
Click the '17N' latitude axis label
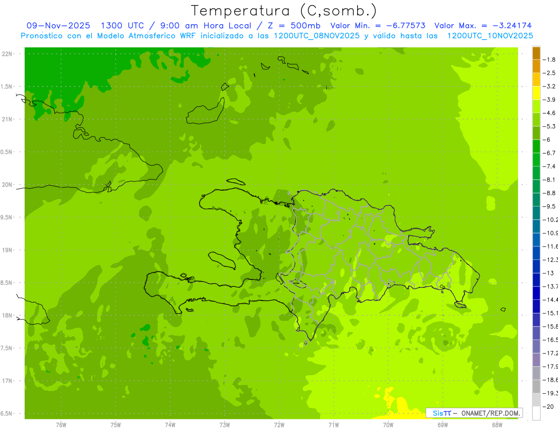coord(7,381)
